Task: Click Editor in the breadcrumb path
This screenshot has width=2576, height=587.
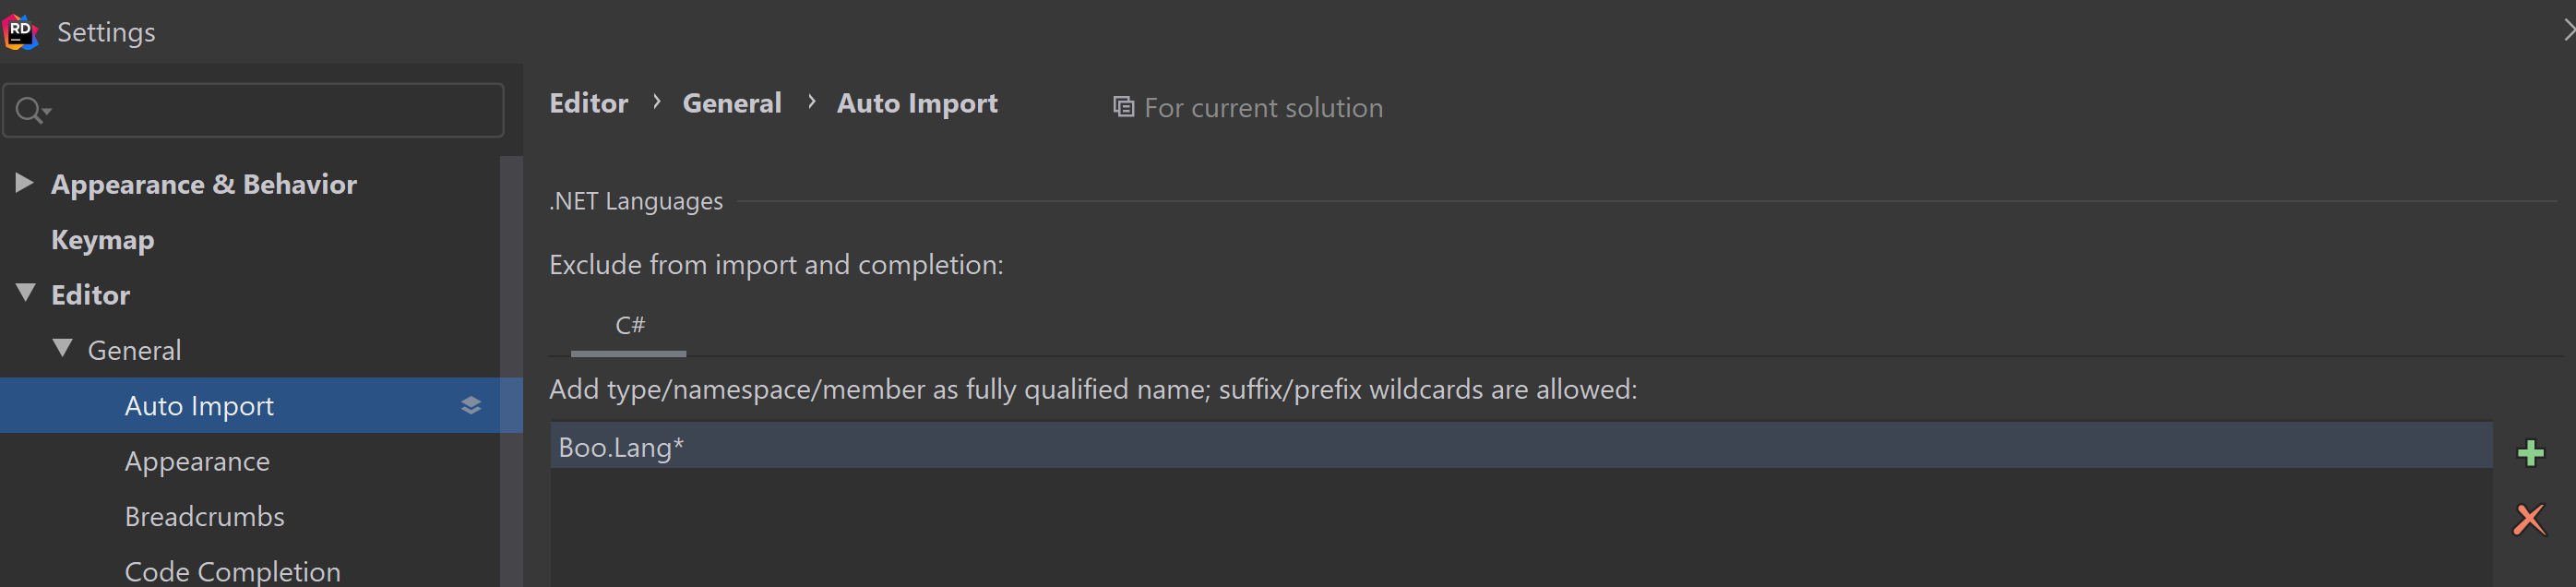Action: click(x=588, y=102)
